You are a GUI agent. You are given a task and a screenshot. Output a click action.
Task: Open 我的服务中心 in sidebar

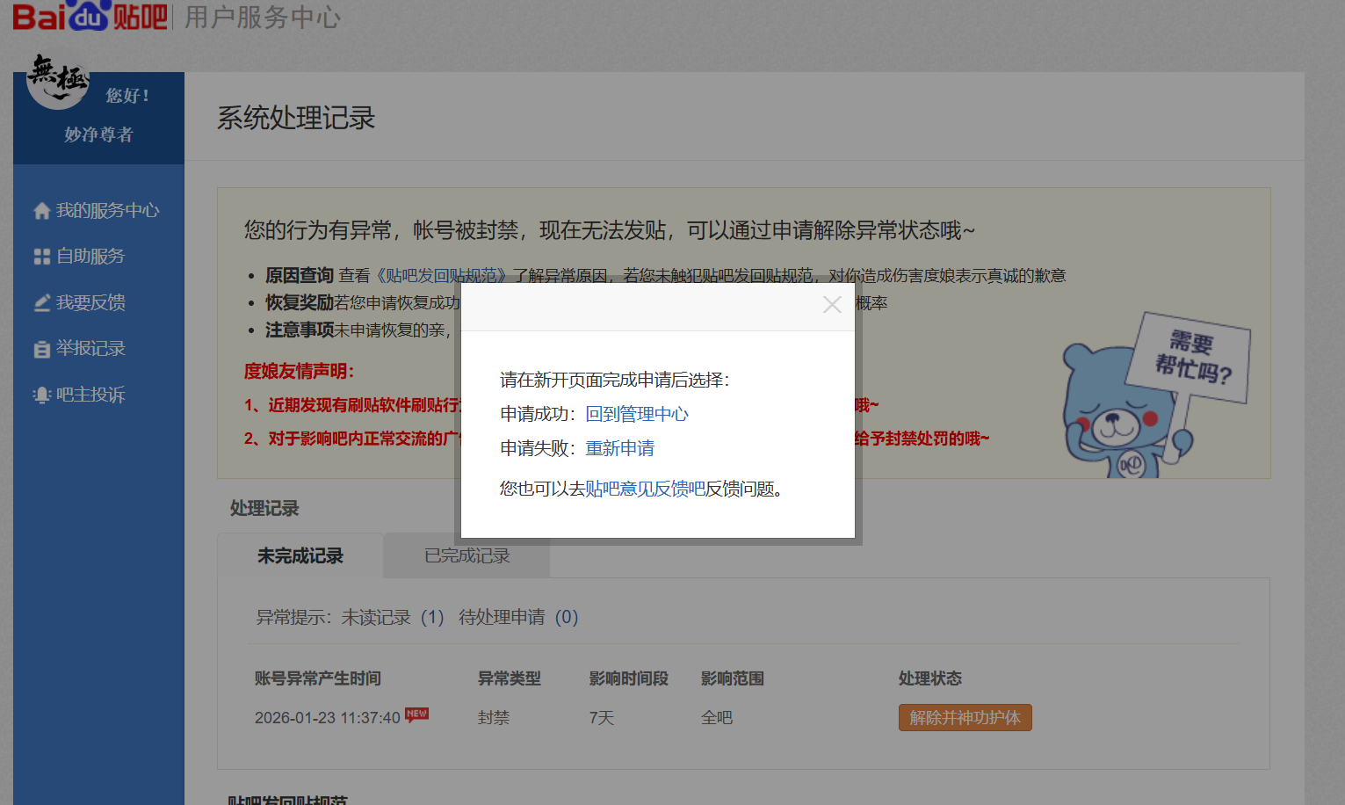[x=107, y=211]
